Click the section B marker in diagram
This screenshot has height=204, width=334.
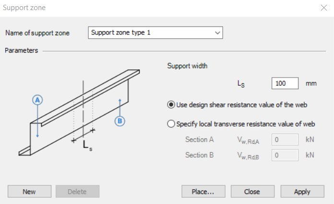[x=119, y=121]
